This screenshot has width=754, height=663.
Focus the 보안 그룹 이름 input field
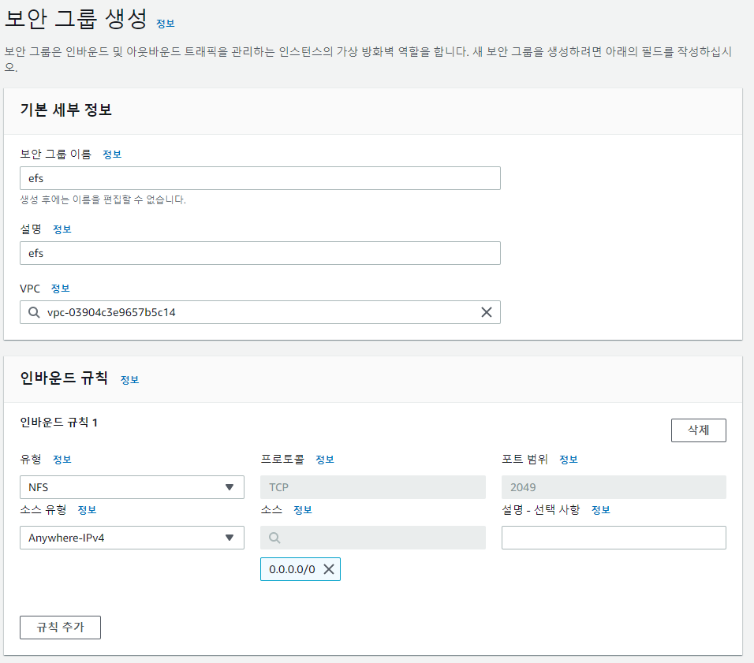click(260, 178)
